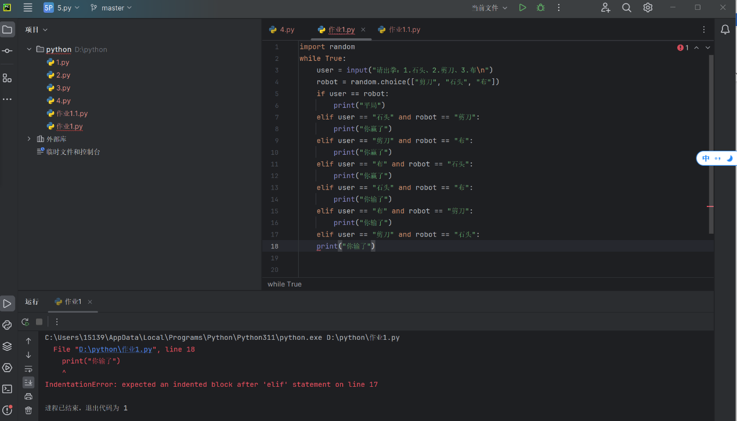Click the Debug bug icon
This screenshot has height=421, width=737.
[x=540, y=8]
